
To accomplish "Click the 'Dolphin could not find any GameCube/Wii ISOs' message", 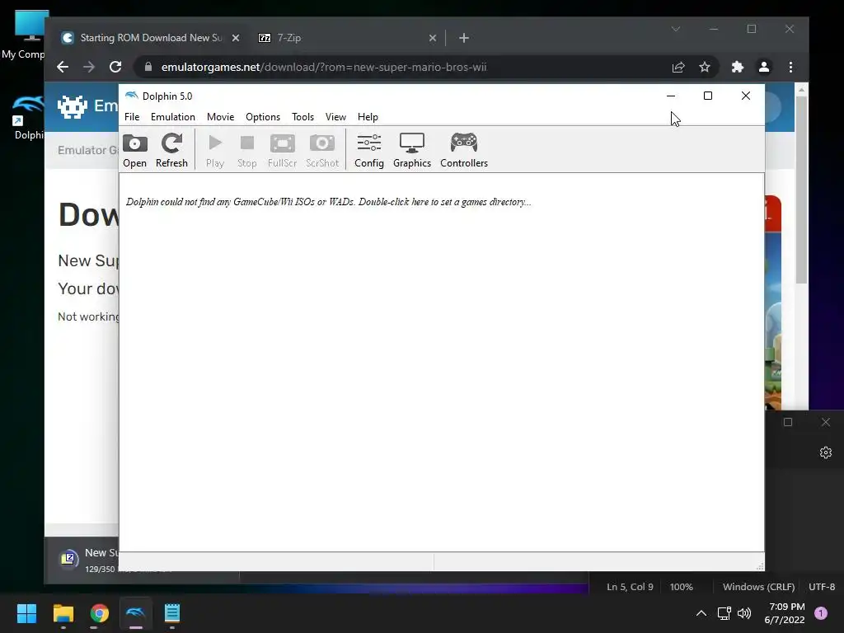I will point(328,202).
